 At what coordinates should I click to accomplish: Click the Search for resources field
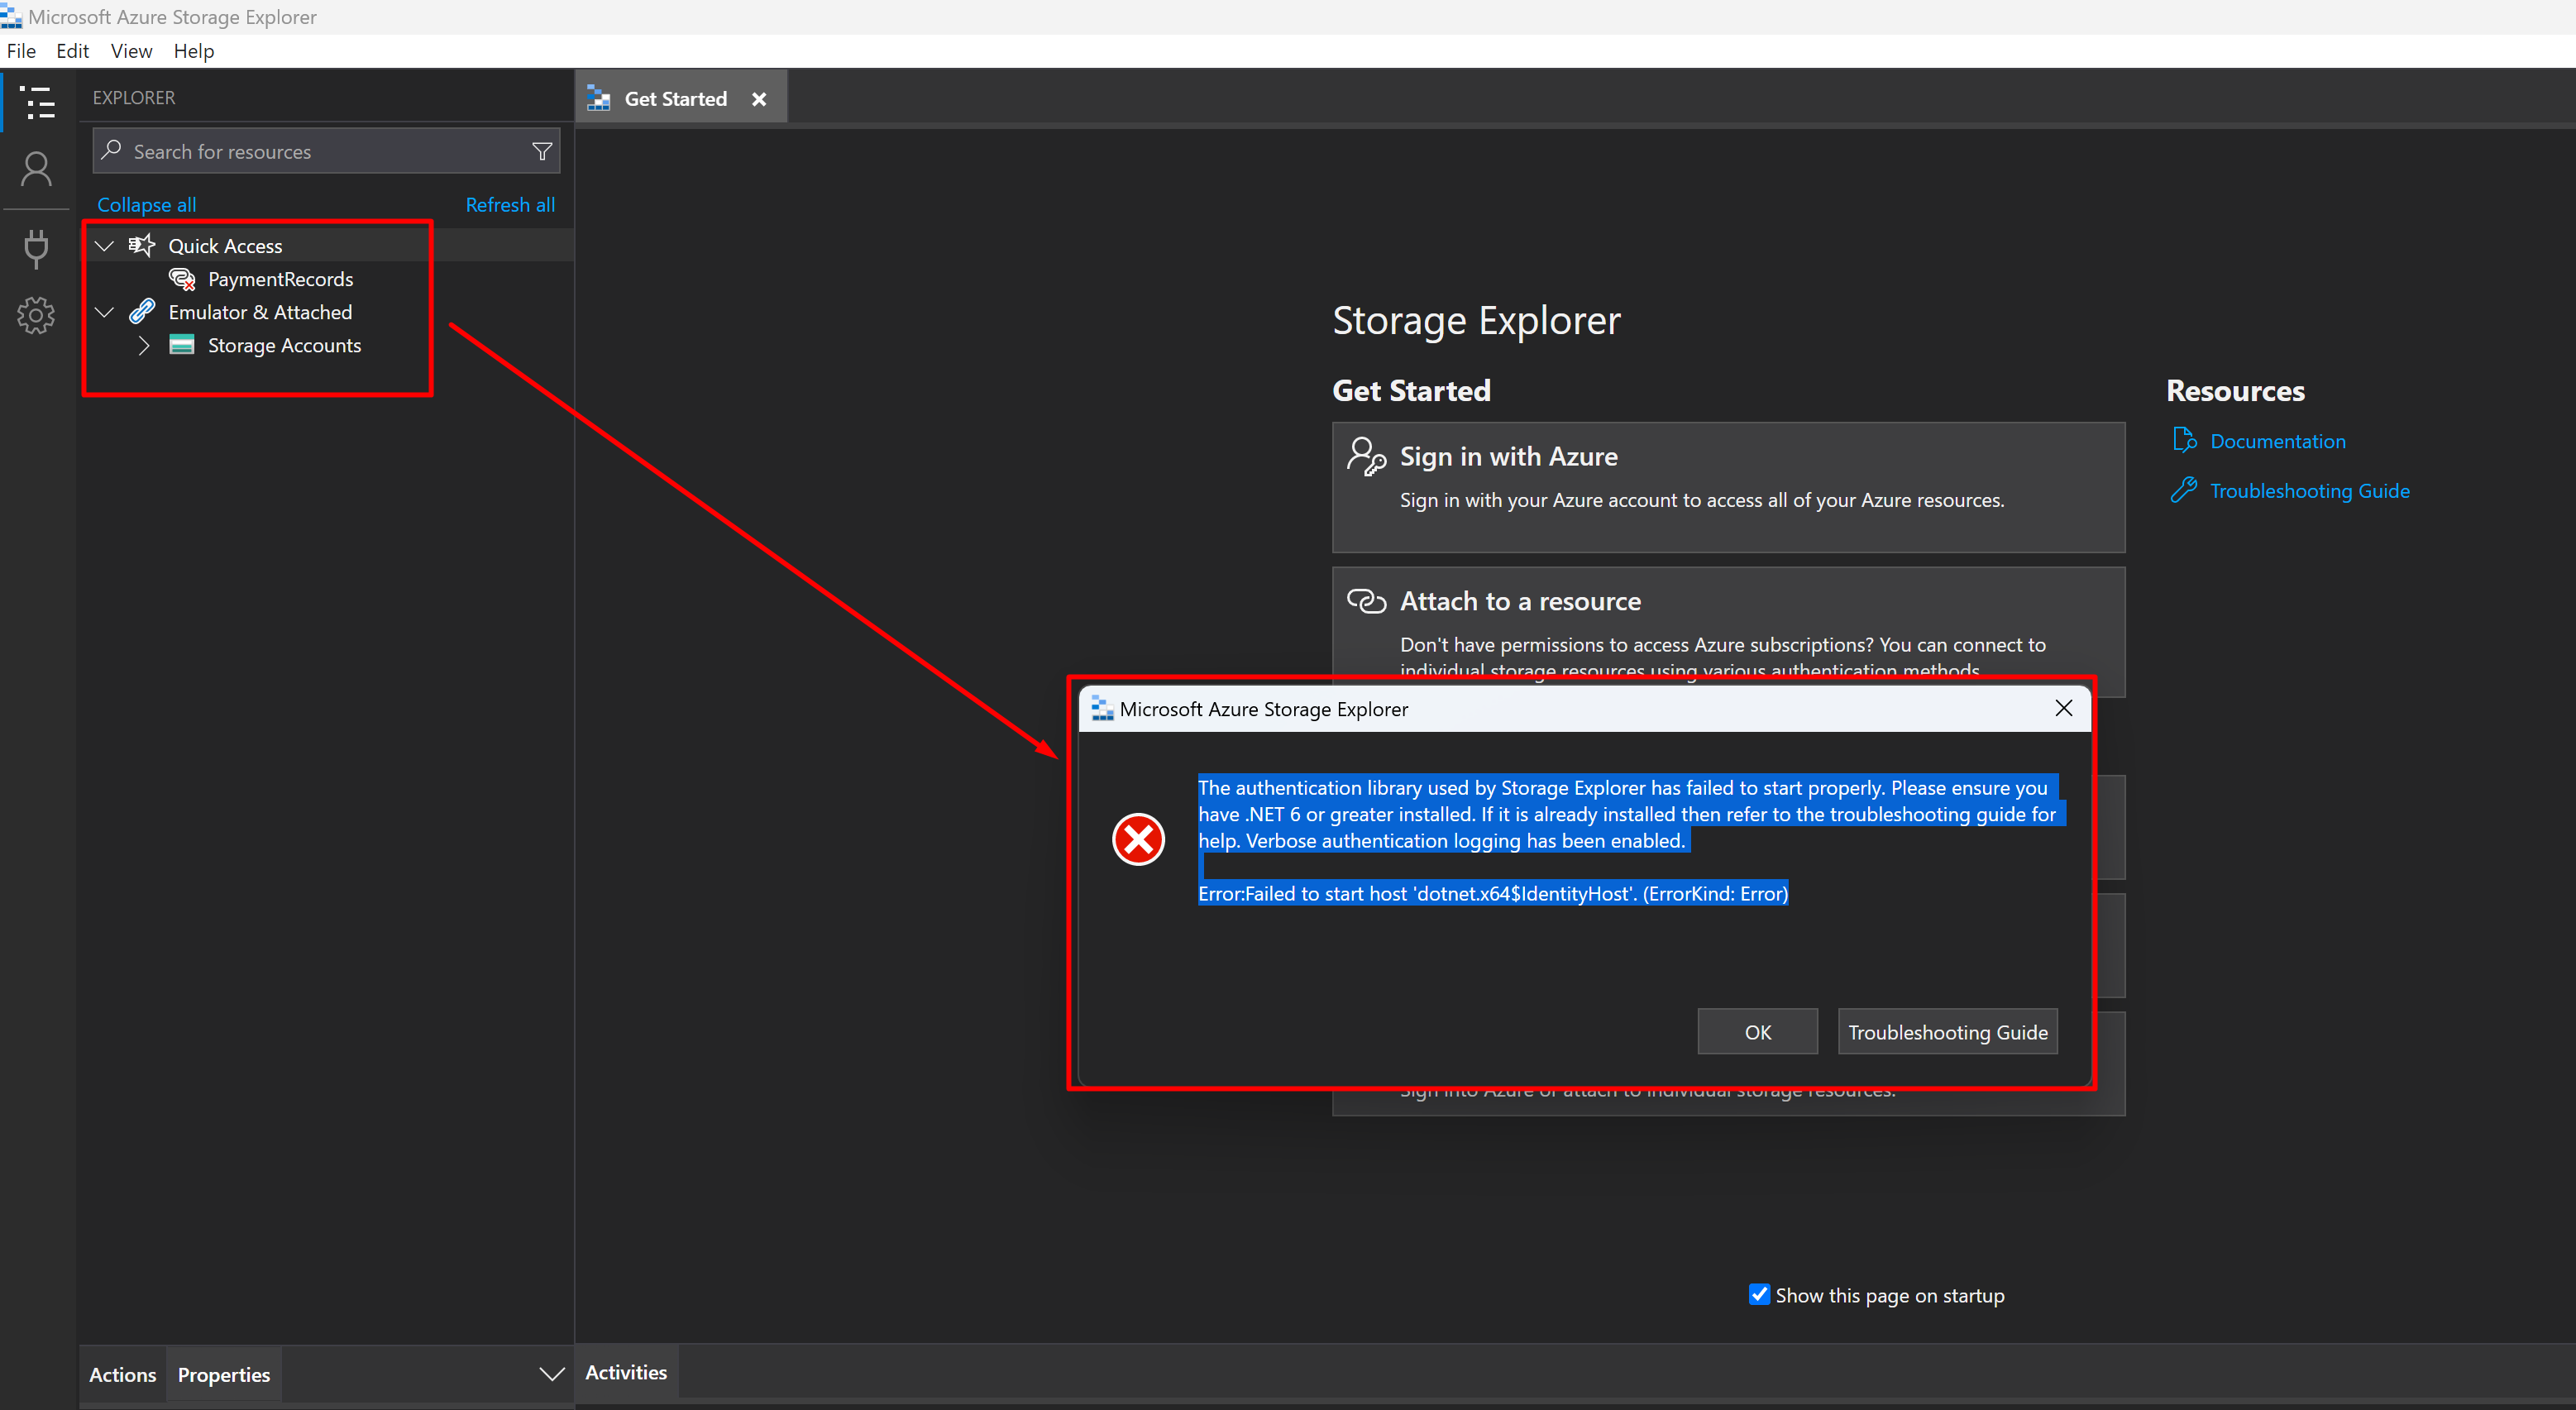[320, 152]
